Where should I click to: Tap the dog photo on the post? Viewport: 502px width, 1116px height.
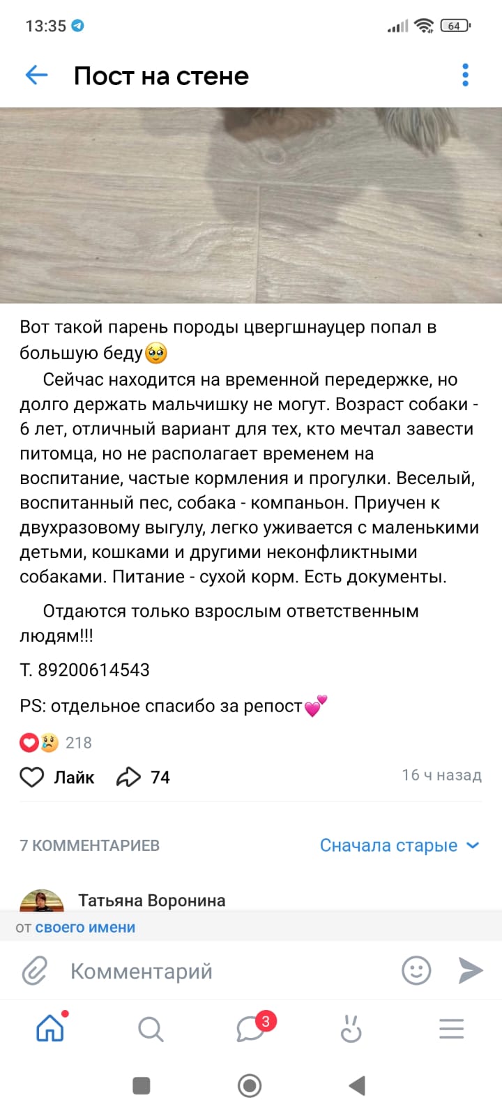click(x=251, y=206)
